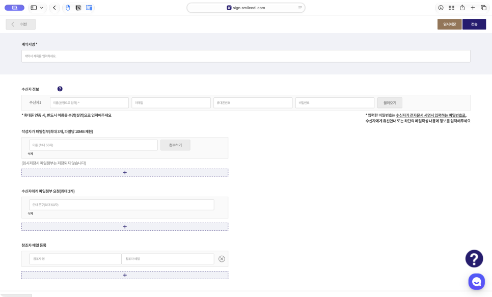Screen dimensions: 492x297
Task: Click the 불러오기 button
Action: tap(390, 103)
